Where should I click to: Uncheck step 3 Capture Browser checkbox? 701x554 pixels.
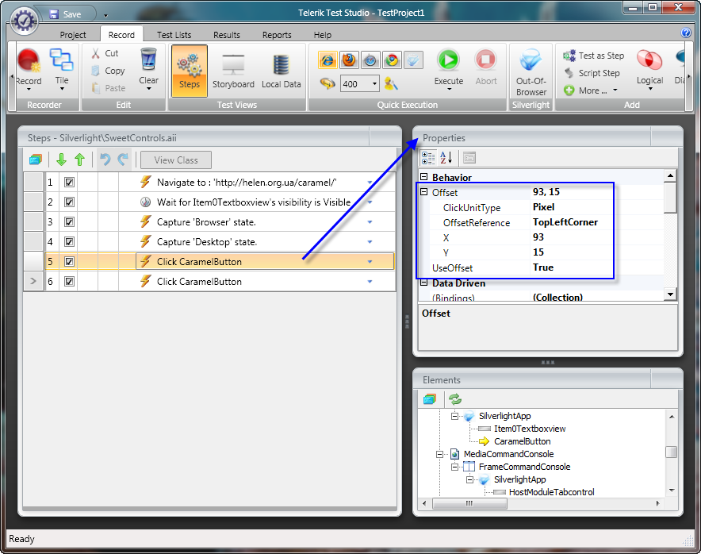tap(69, 222)
